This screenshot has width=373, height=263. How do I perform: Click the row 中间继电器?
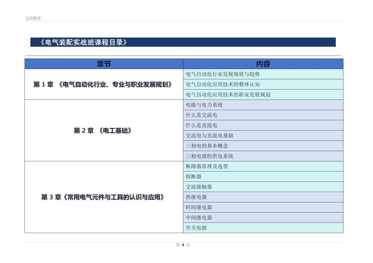(263, 217)
